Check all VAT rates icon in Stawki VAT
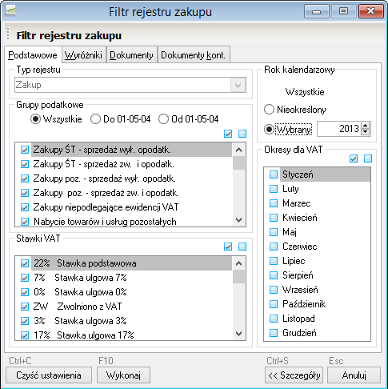The image size is (388, 389). pyautogui.click(x=228, y=247)
